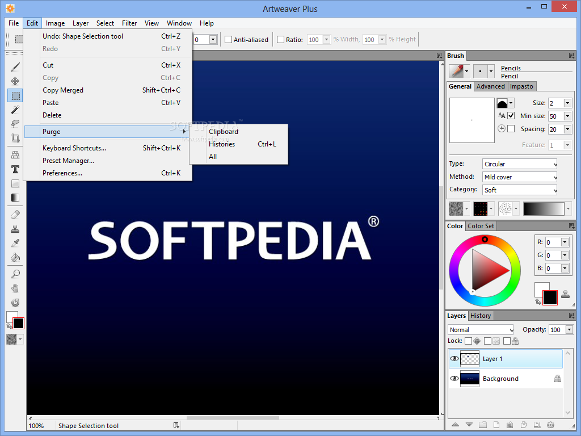This screenshot has width=581, height=436.
Task: Select the Rotate Canvas tool
Action: point(15,303)
